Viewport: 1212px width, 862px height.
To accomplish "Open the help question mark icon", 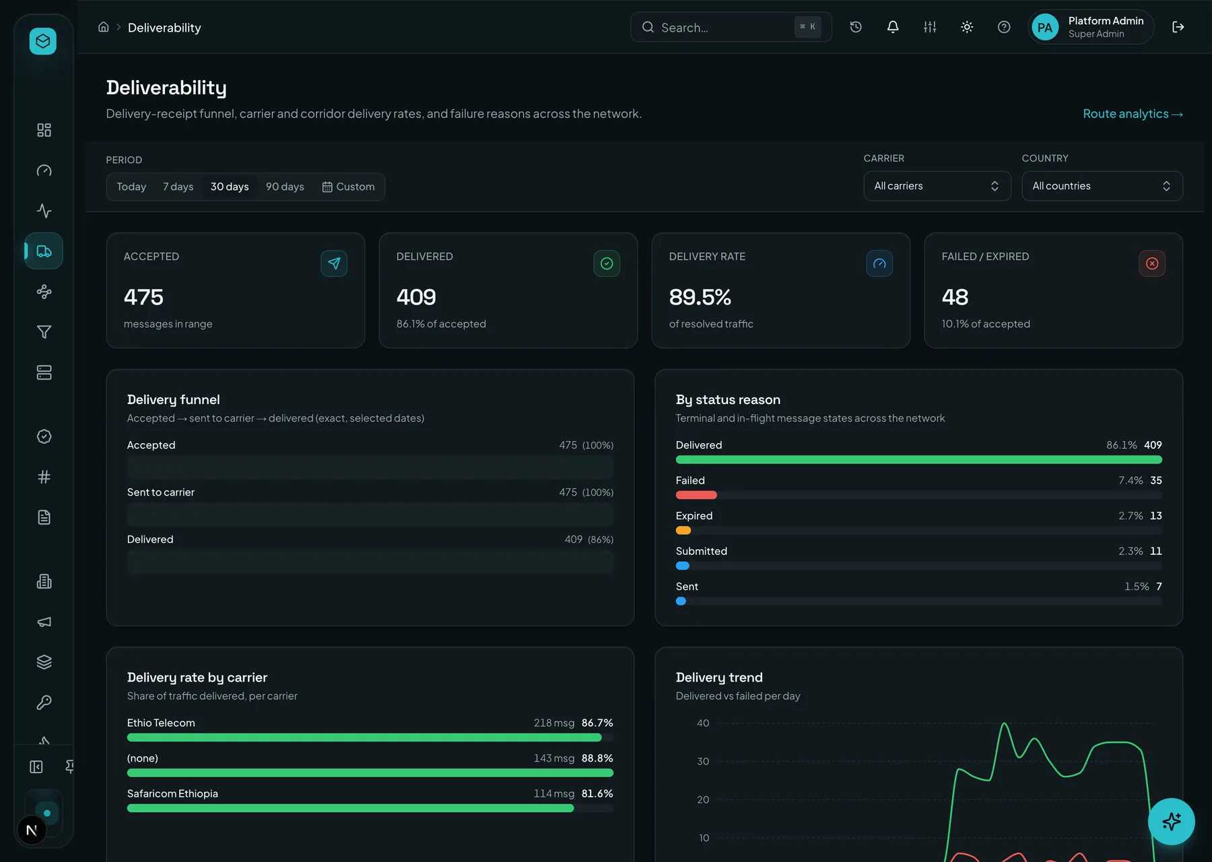I will tap(1004, 27).
